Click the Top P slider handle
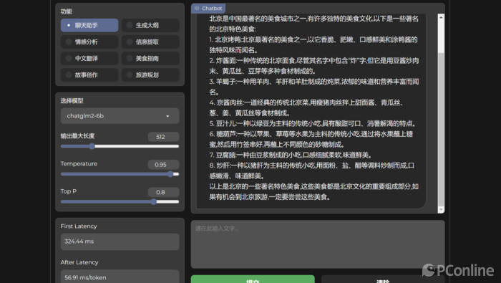501x283 pixels. (154, 201)
